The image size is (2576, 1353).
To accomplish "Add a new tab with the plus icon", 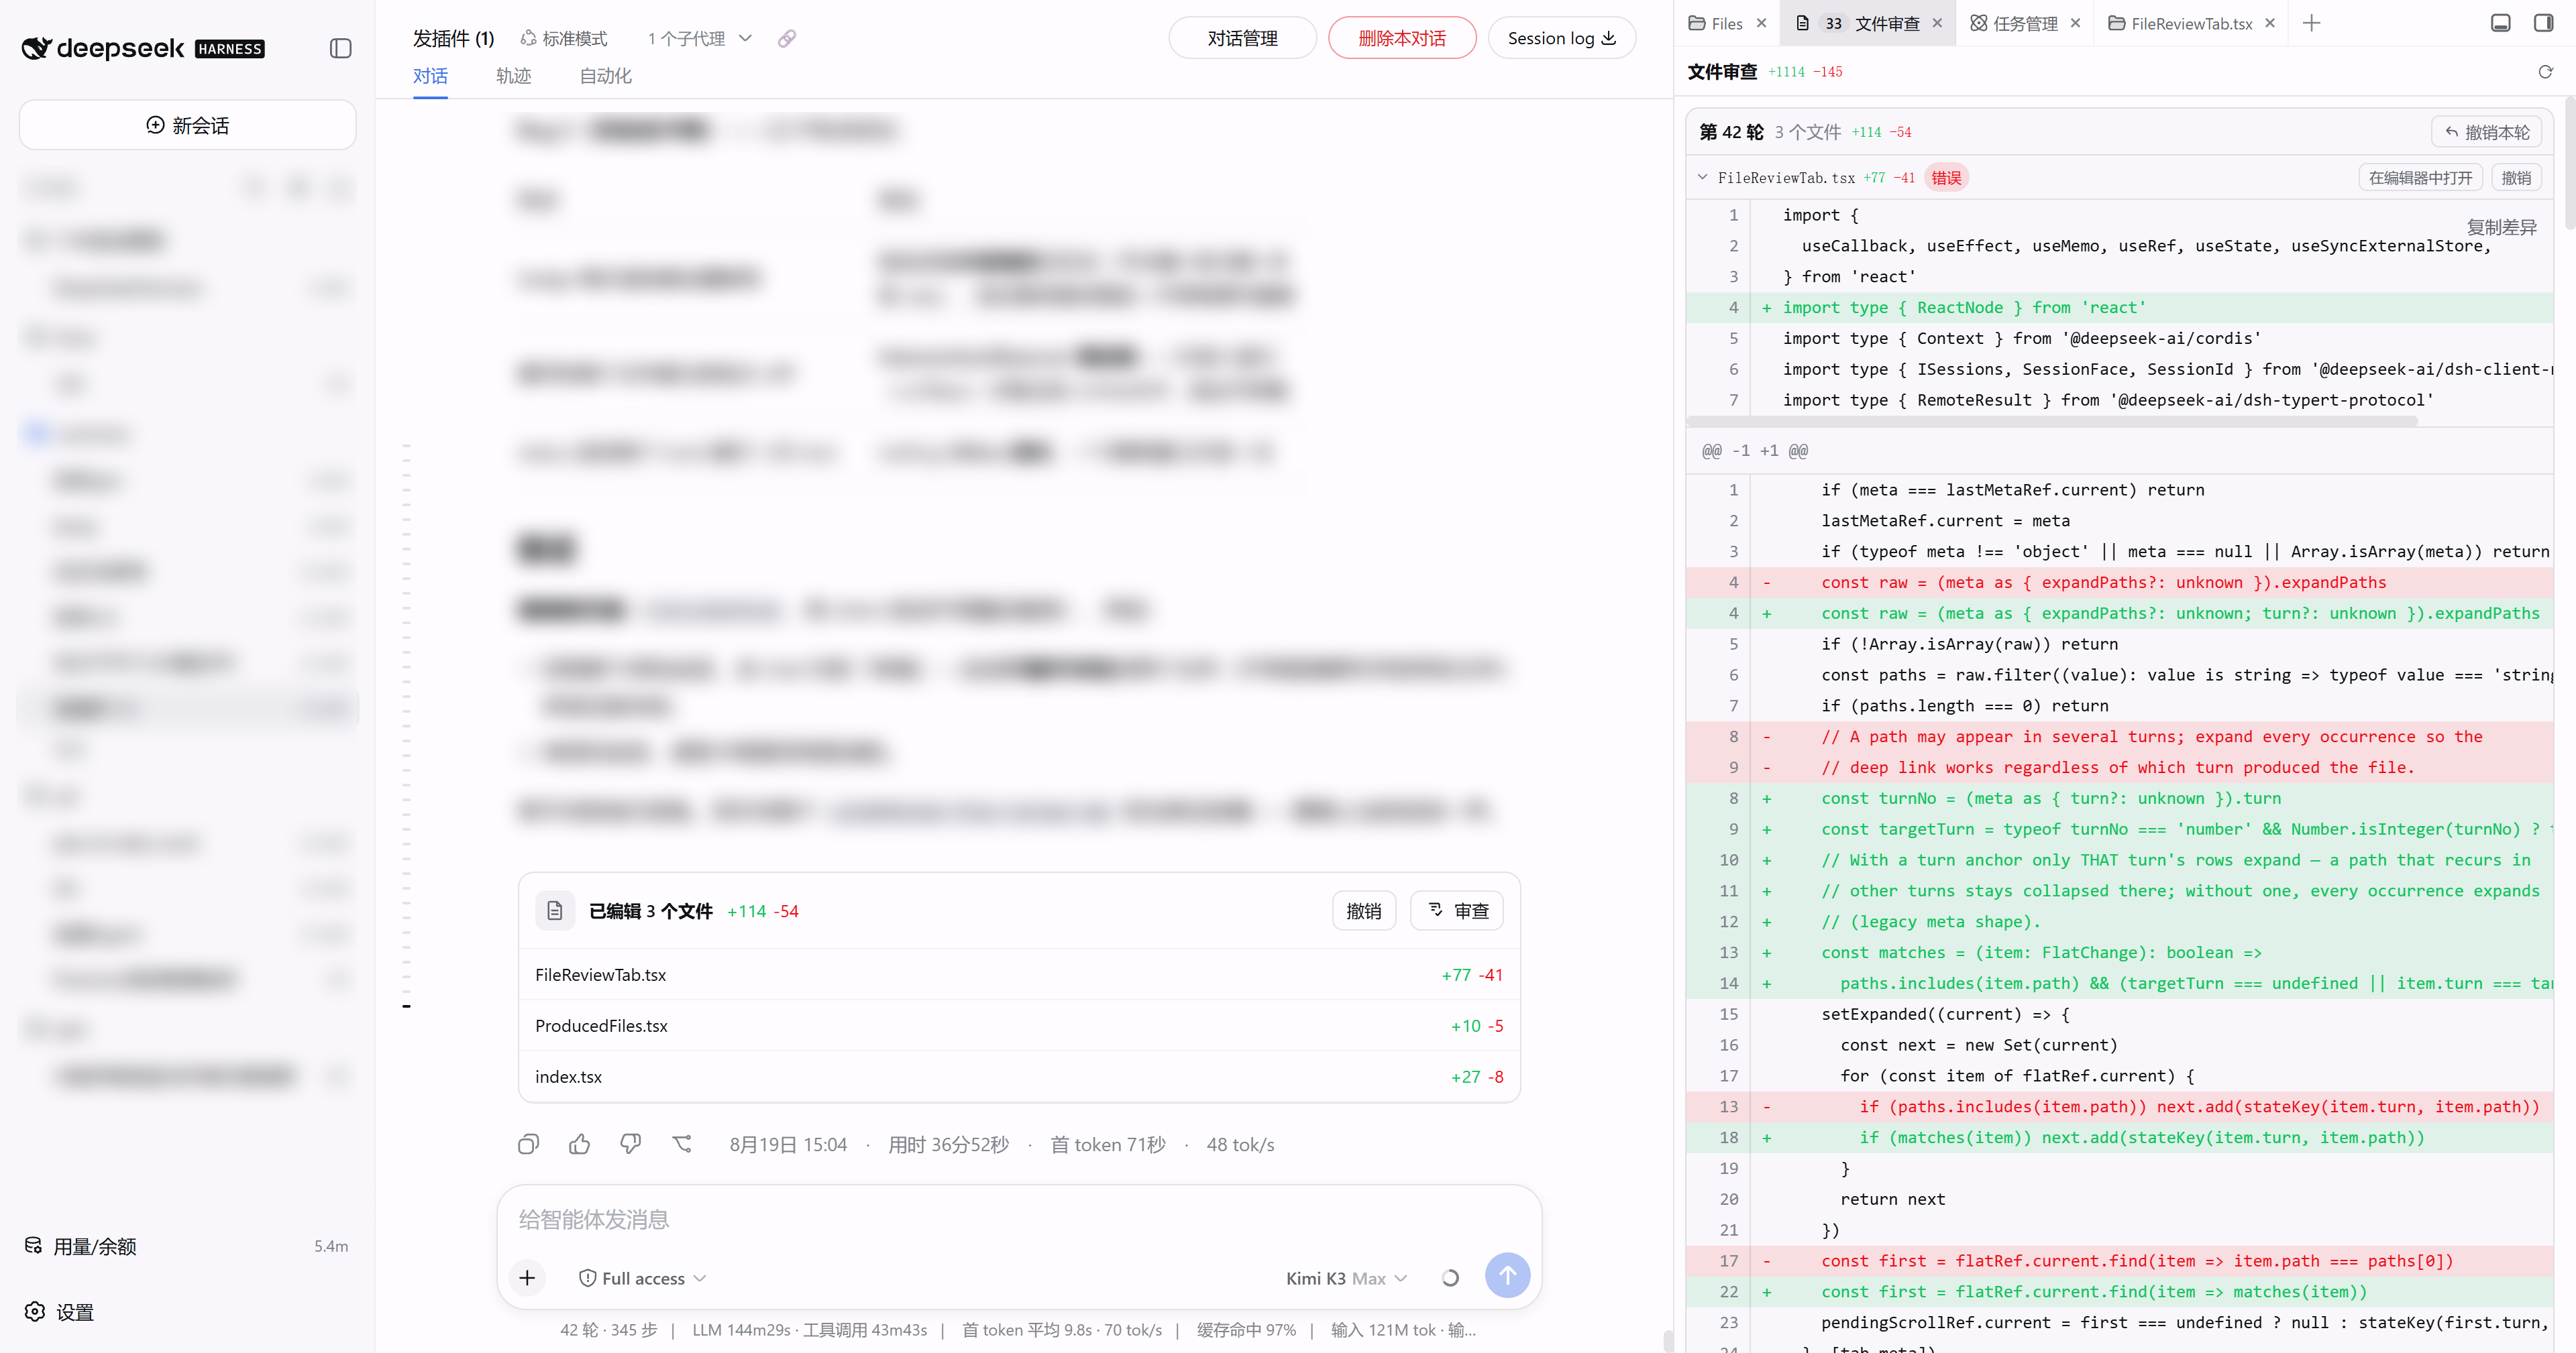I will pyautogui.click(x=2311, y=23).
